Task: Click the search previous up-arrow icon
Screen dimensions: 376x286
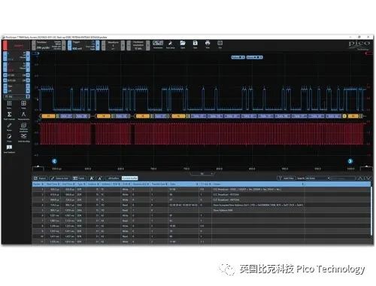Action: coord(360,178)
